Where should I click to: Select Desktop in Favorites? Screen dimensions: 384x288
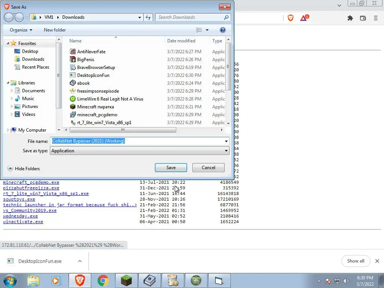point(30,51)
